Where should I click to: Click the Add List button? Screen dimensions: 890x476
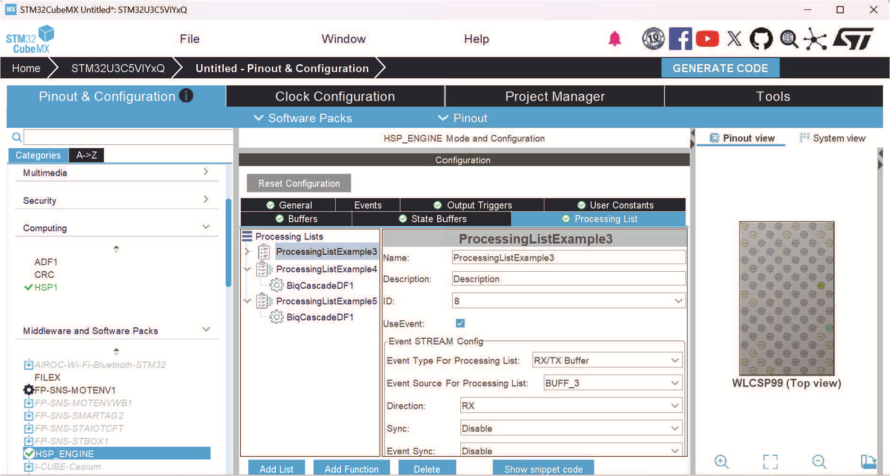point(276,468)
